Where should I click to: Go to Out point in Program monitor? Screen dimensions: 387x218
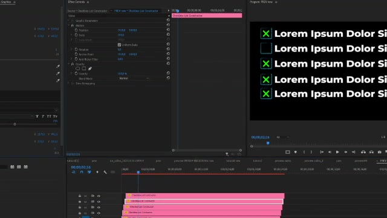pos(353,152)
